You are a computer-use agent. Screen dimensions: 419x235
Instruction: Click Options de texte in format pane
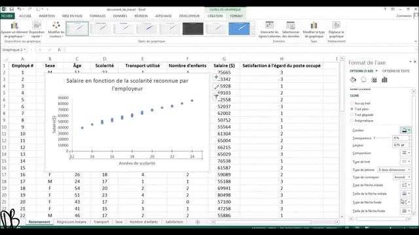[395, 71]
